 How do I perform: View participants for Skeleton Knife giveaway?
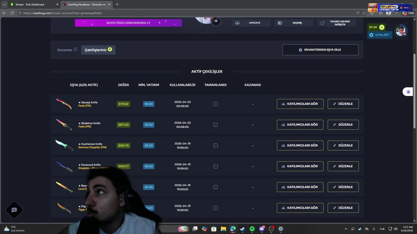tap(300, 125)
